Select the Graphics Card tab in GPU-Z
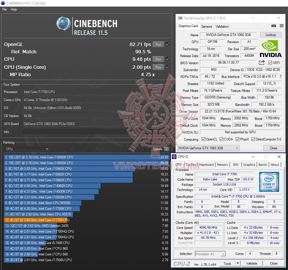 click(188, 26)
